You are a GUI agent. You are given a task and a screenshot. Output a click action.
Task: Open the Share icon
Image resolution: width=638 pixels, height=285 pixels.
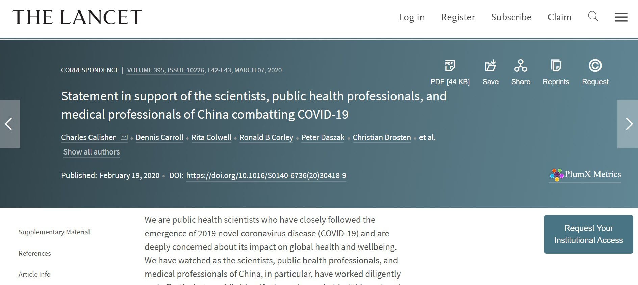[x=520, y=66]
